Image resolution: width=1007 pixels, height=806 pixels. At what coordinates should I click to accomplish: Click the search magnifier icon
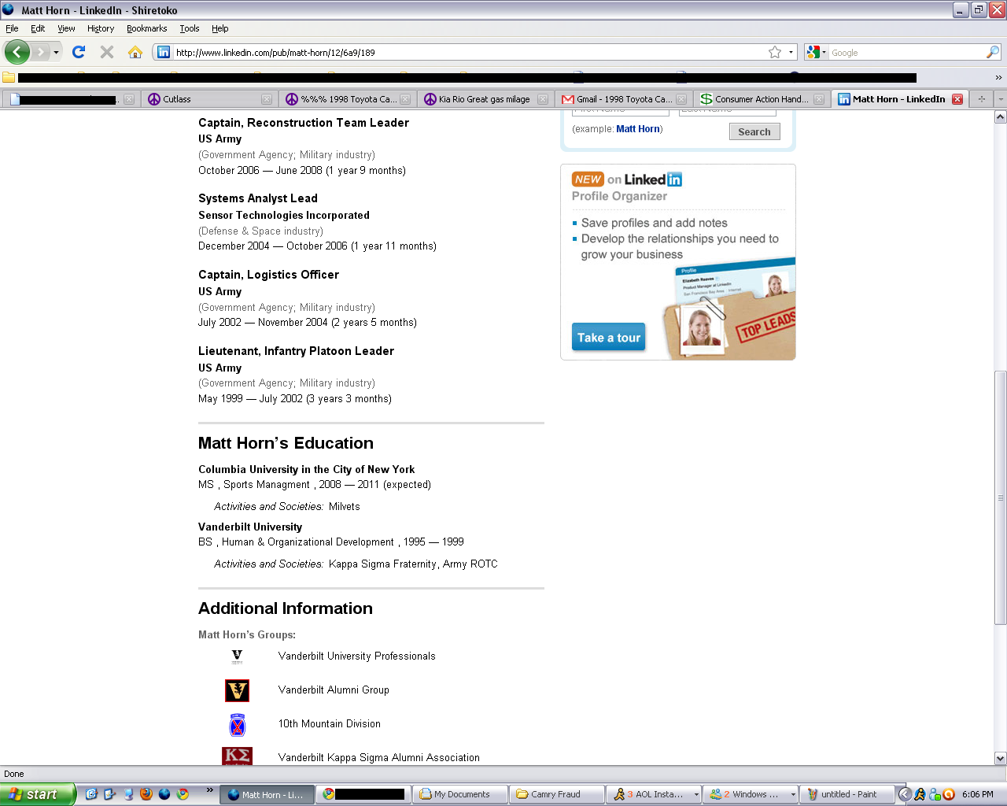click(x=993, y=52)
